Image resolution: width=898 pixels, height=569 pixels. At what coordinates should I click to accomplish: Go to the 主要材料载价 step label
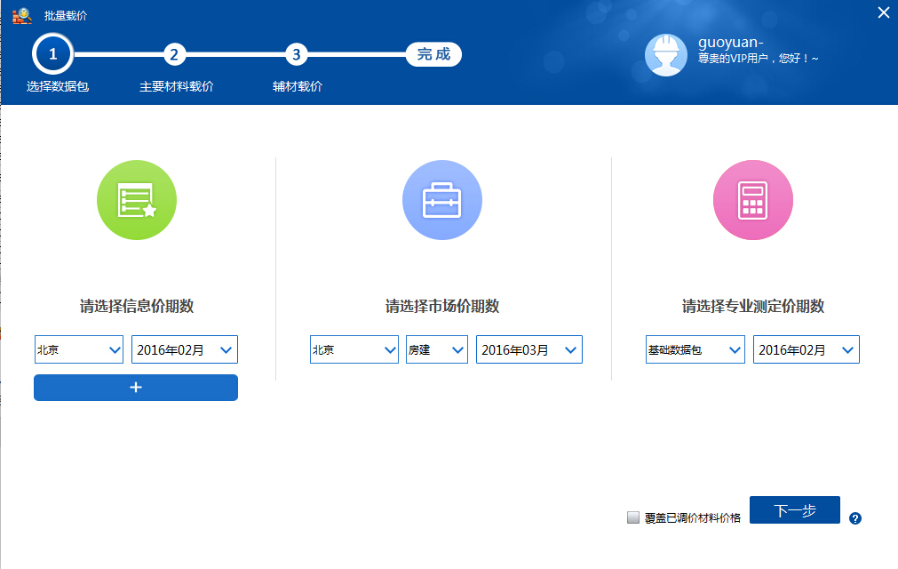[x=177, y=87]
